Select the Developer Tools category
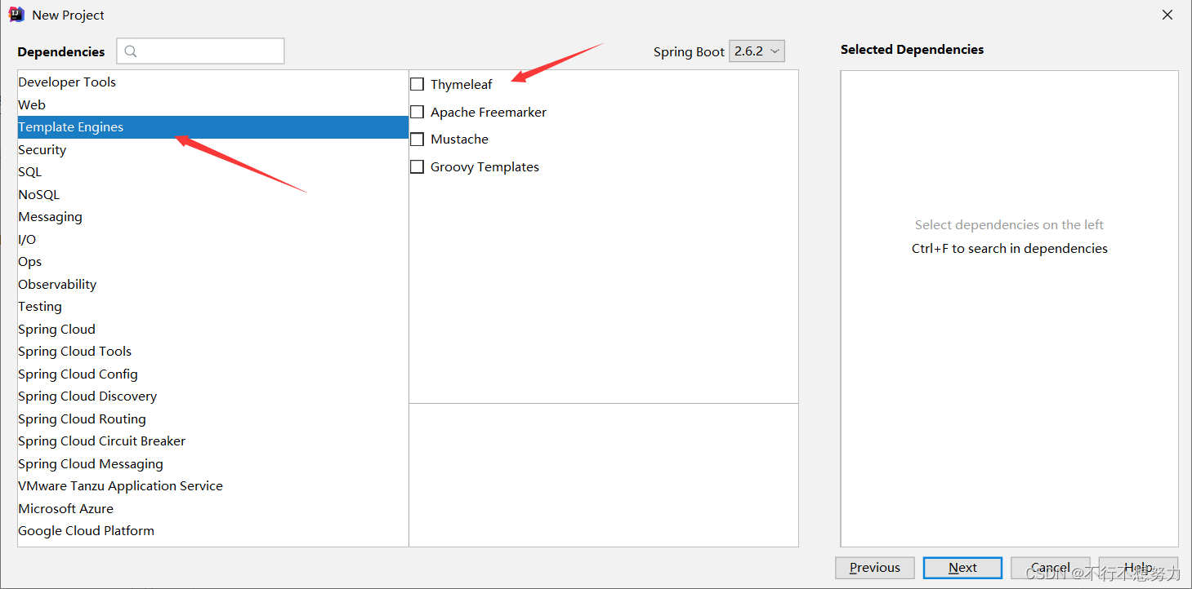1192x589 pixels. [212, 82]
